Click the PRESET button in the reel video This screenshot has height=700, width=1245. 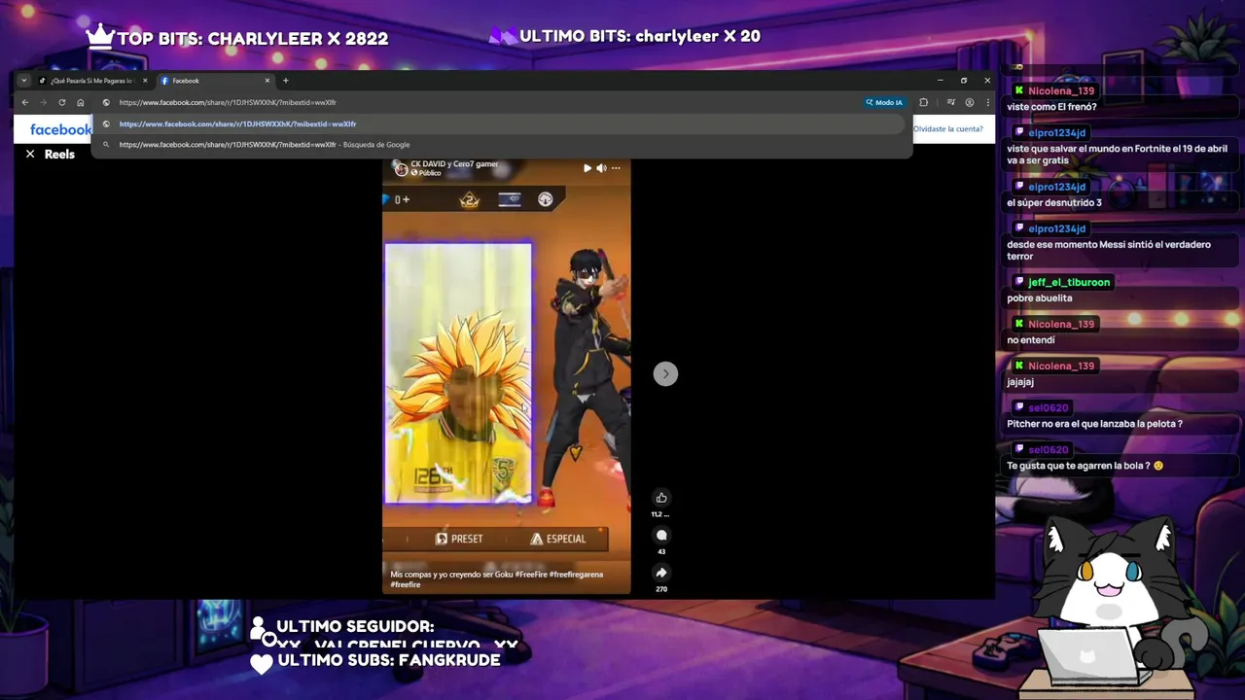tap(459, 539)
